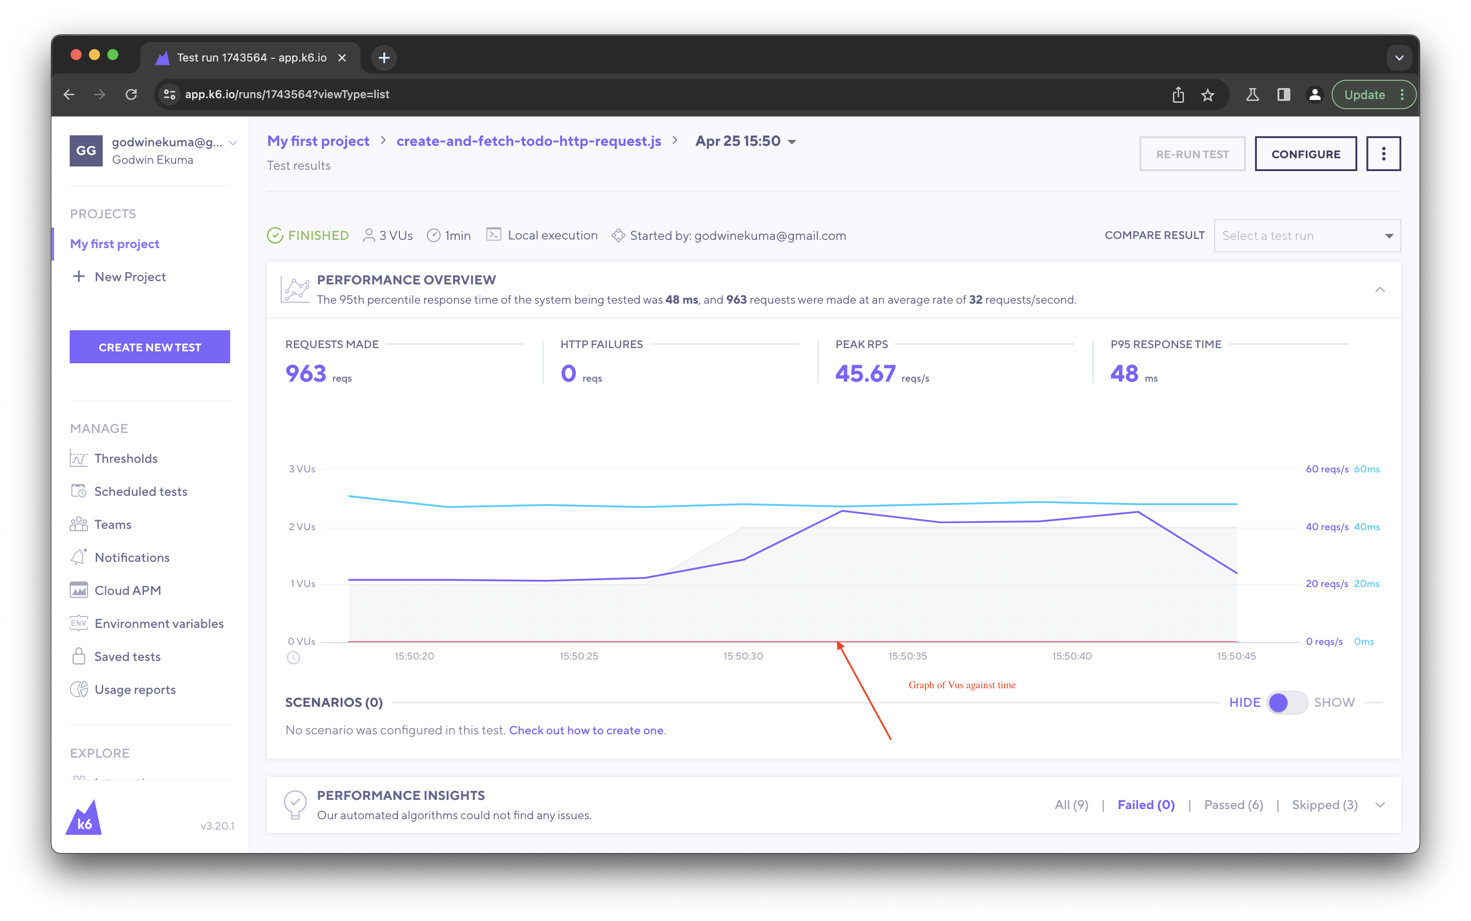Select the Cloud APM icon
This screenshot has width=1471, height=921.
(79, 590)
